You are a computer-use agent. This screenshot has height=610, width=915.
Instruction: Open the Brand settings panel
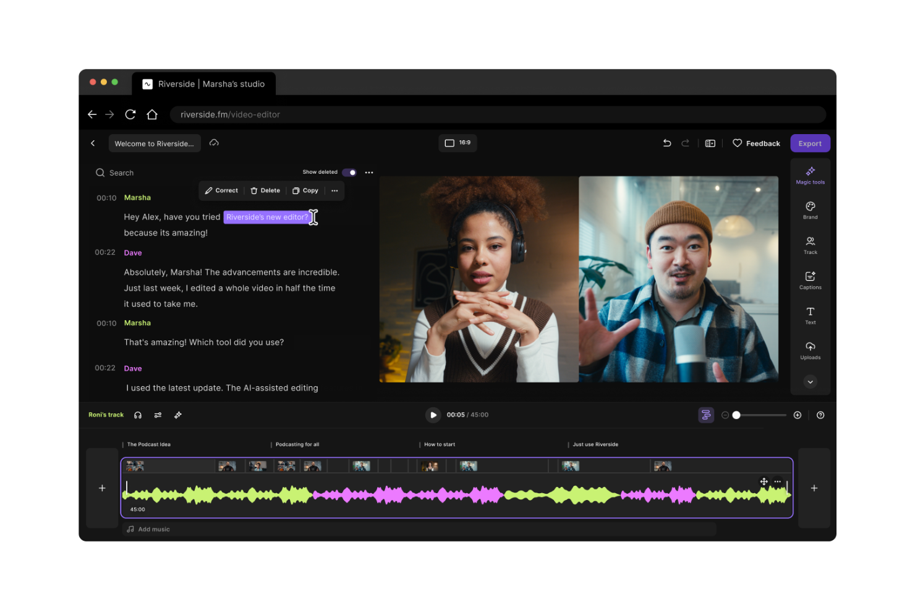point(810,210)
